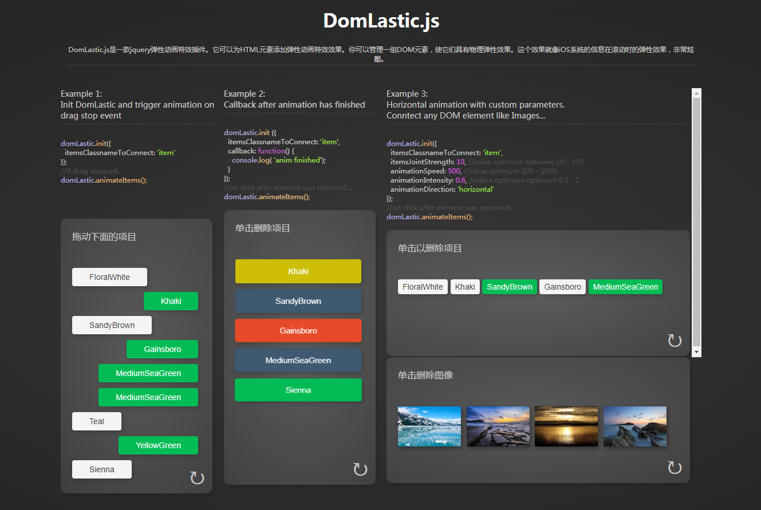Click 'animationDirection' code line in Example 3
761x510 pixels.
tap(442, 189)
